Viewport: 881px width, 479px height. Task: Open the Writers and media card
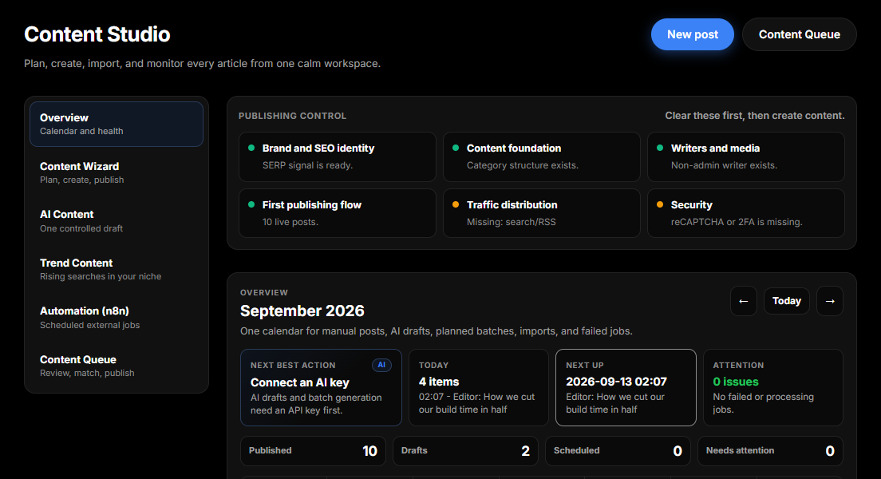745,156
